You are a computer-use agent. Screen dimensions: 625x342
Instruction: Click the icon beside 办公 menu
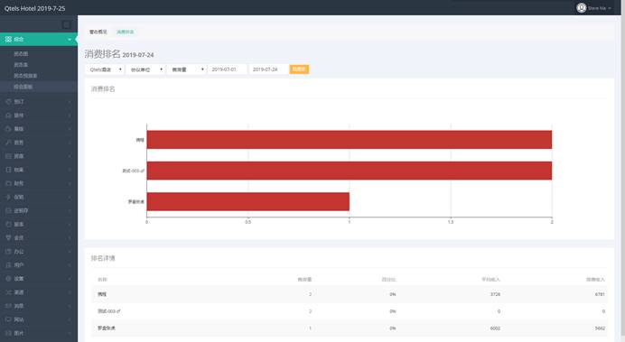pyautogui.click(x=8, y=251)
